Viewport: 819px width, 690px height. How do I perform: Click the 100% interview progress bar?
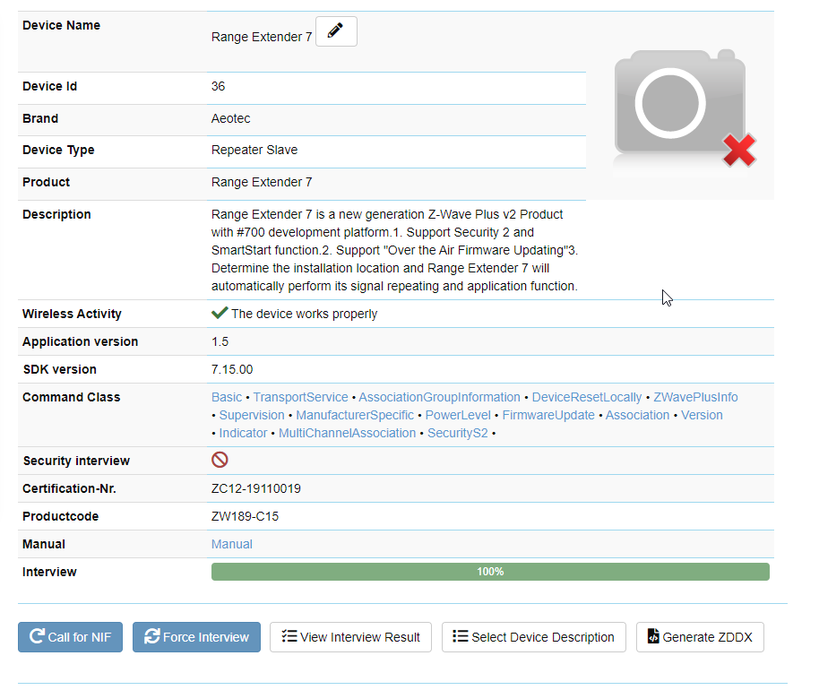pos(490,572)
